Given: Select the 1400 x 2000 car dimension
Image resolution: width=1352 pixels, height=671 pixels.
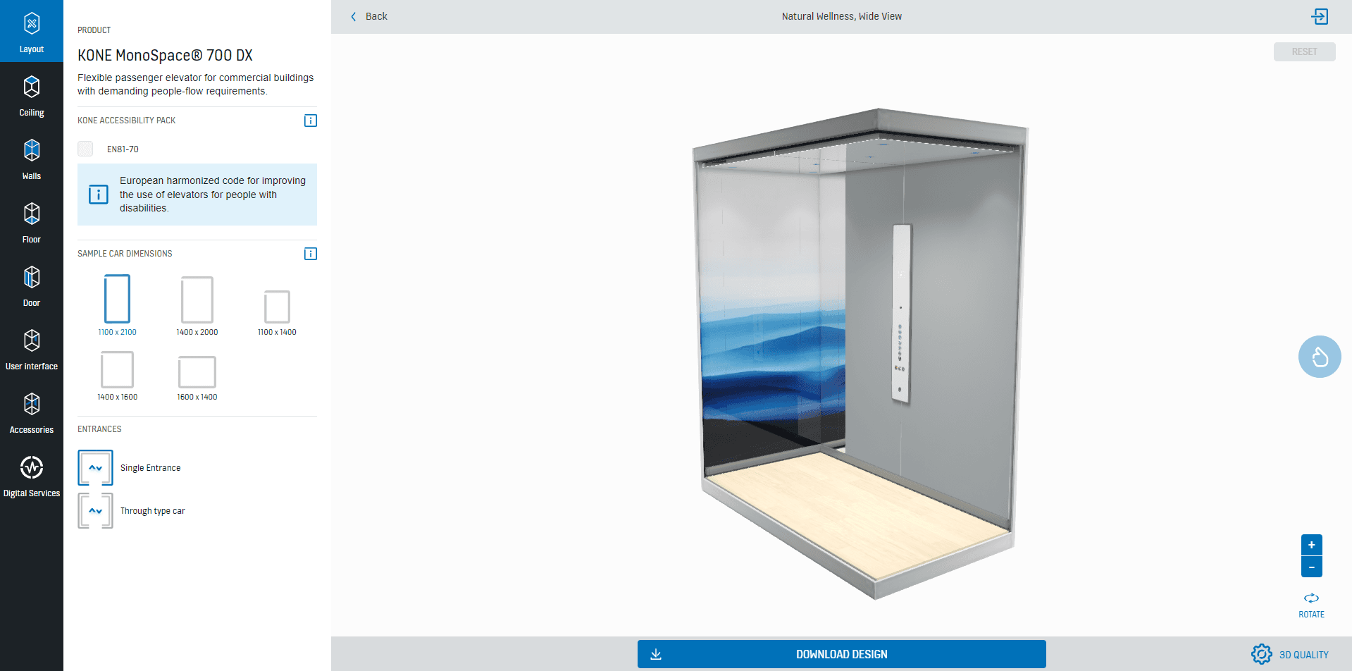Looking at the screenshot, I should (197, 306).
